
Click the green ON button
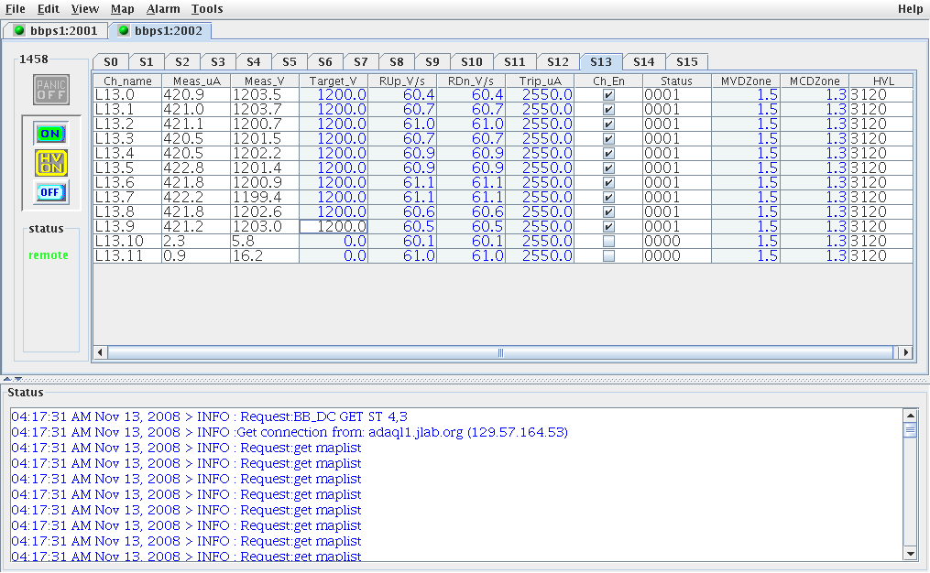50,134
